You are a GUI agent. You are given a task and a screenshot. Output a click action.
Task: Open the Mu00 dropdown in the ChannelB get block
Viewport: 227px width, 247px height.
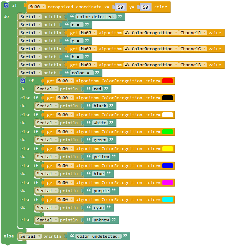click(x=88, y=65)
